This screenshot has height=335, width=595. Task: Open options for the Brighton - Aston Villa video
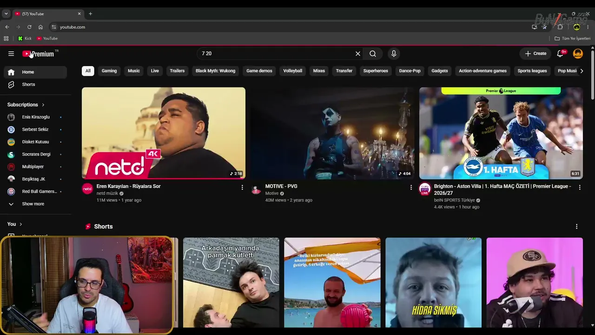[579, 187]
